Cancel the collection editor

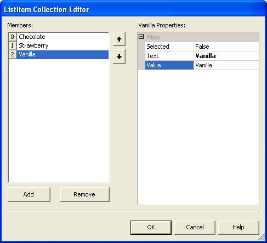tap(195, 227)
